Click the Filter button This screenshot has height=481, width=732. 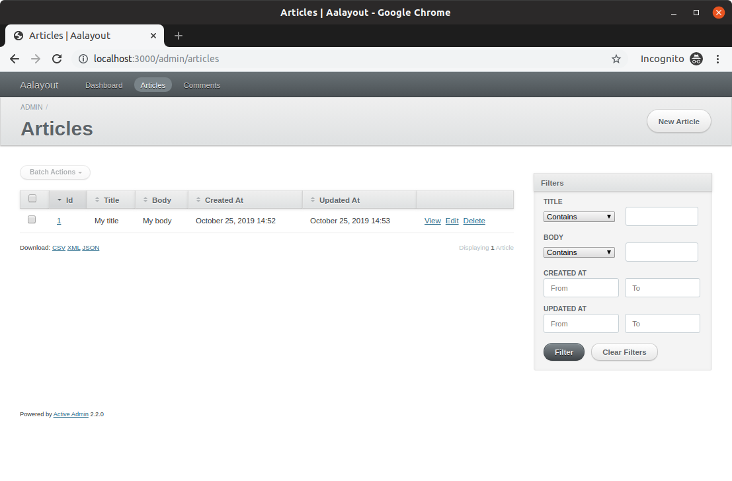pos(564,352)
